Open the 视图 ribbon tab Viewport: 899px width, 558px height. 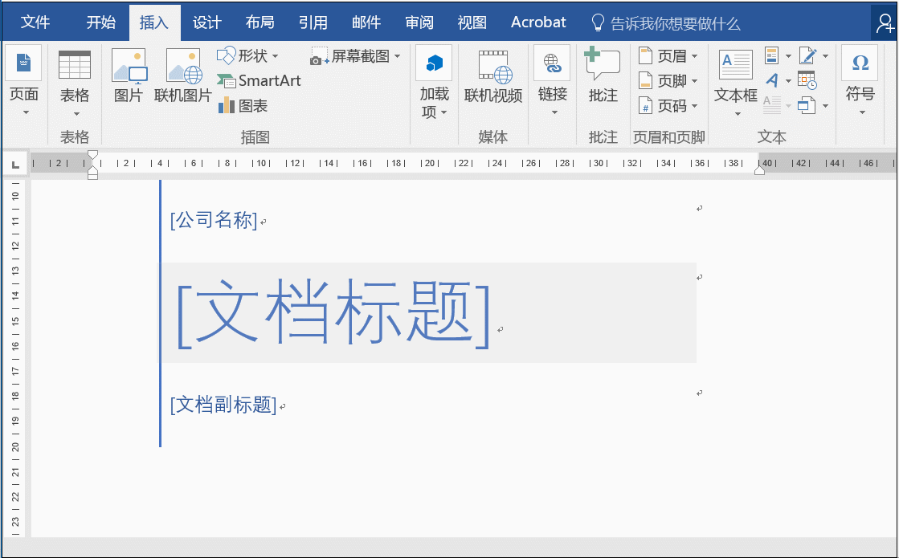coord(472,22)
